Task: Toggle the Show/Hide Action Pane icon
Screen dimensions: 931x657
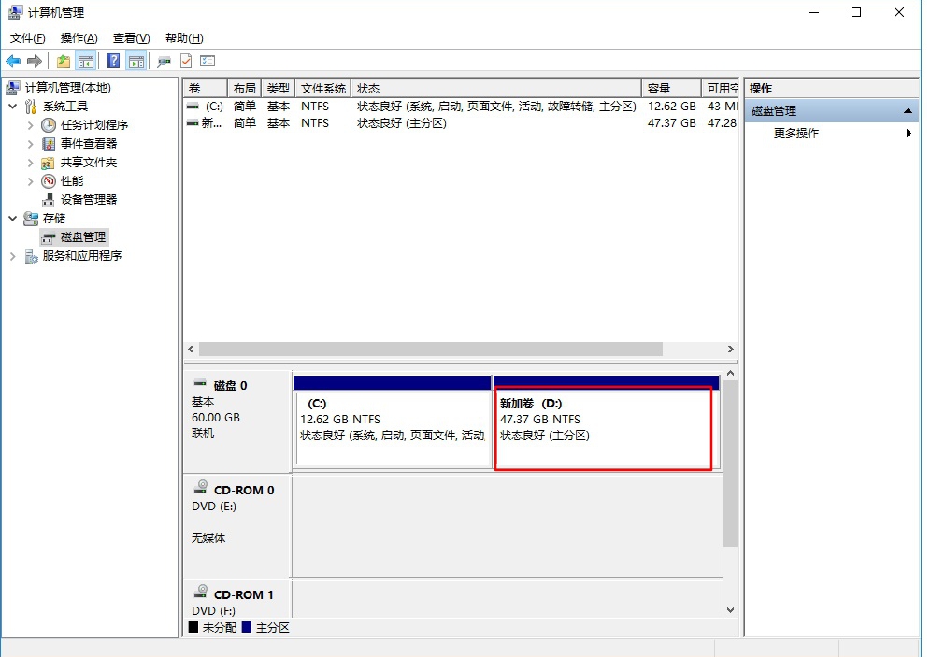Action: [136, 61]
